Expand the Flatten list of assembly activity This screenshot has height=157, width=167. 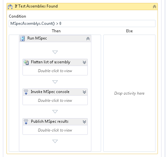[x=84, y=62]
